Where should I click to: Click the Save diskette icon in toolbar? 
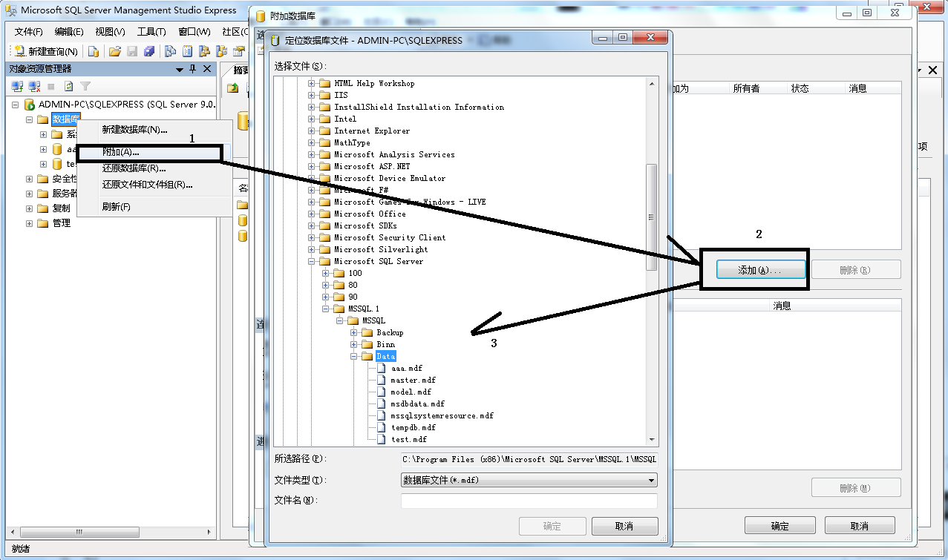(x=132, y=51)
